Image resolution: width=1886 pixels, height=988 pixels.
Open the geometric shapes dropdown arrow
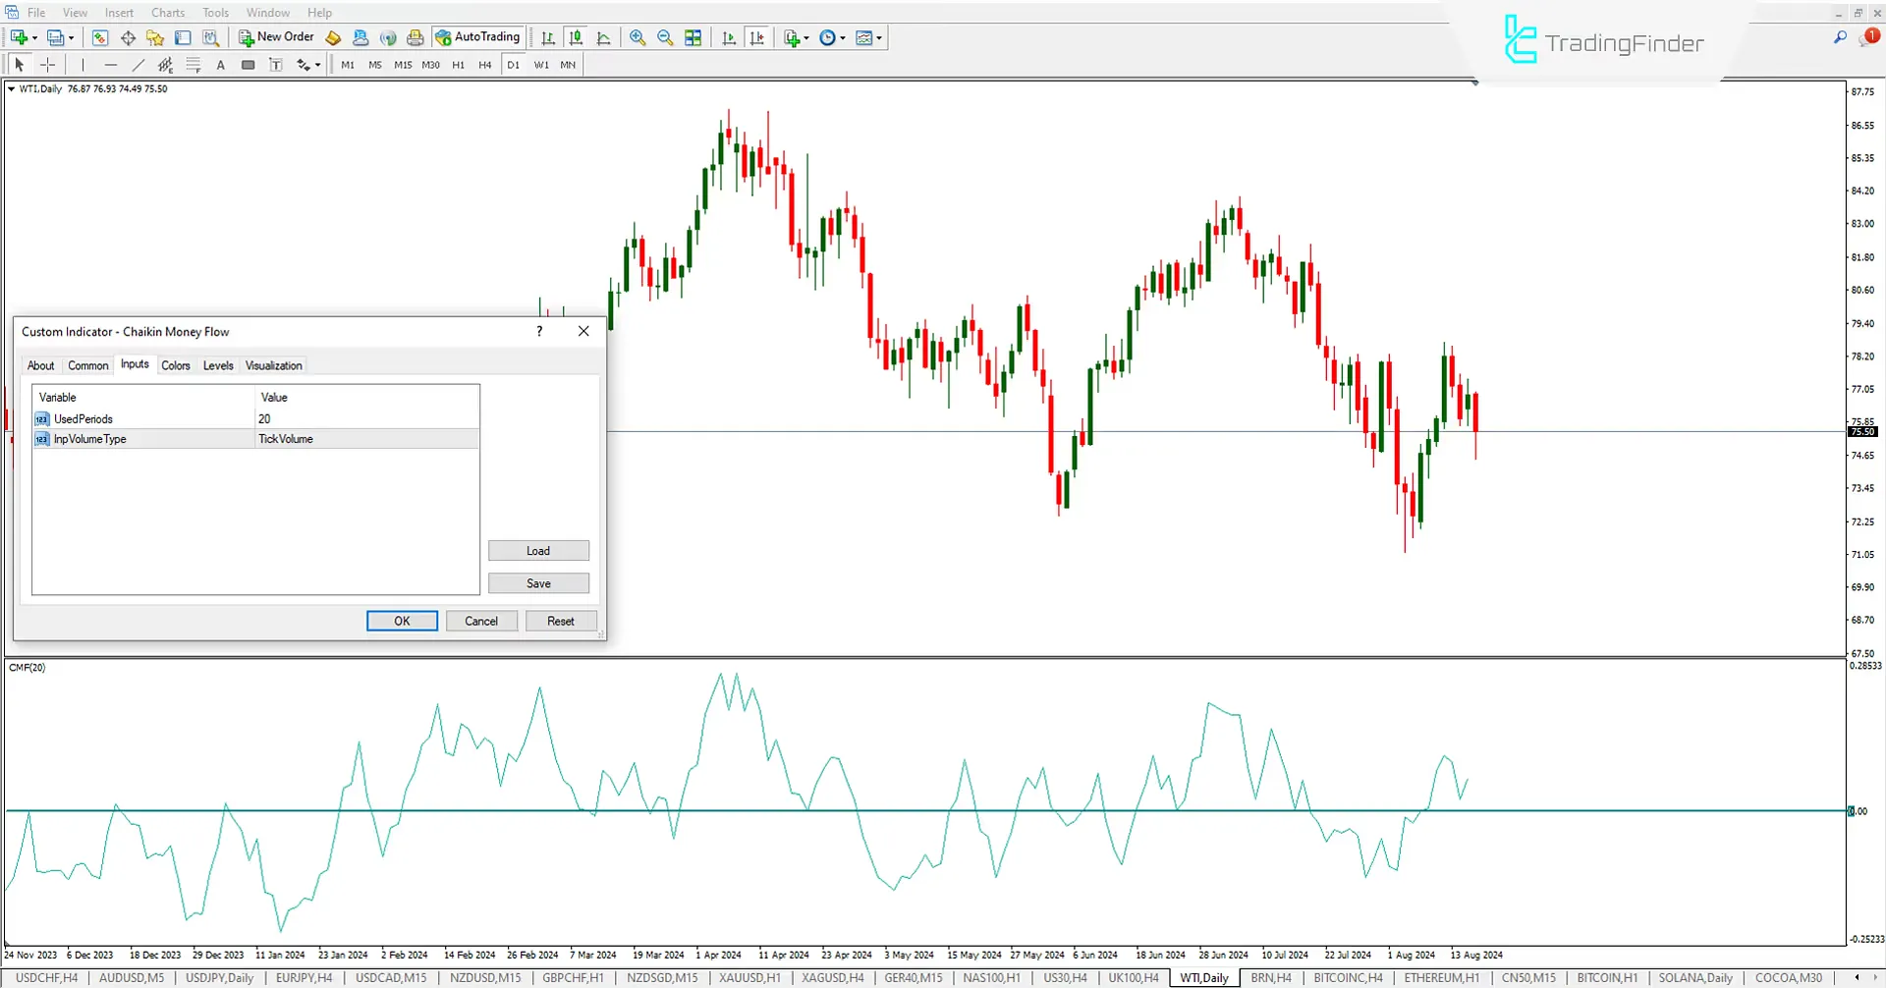click(x=316, y=65)
